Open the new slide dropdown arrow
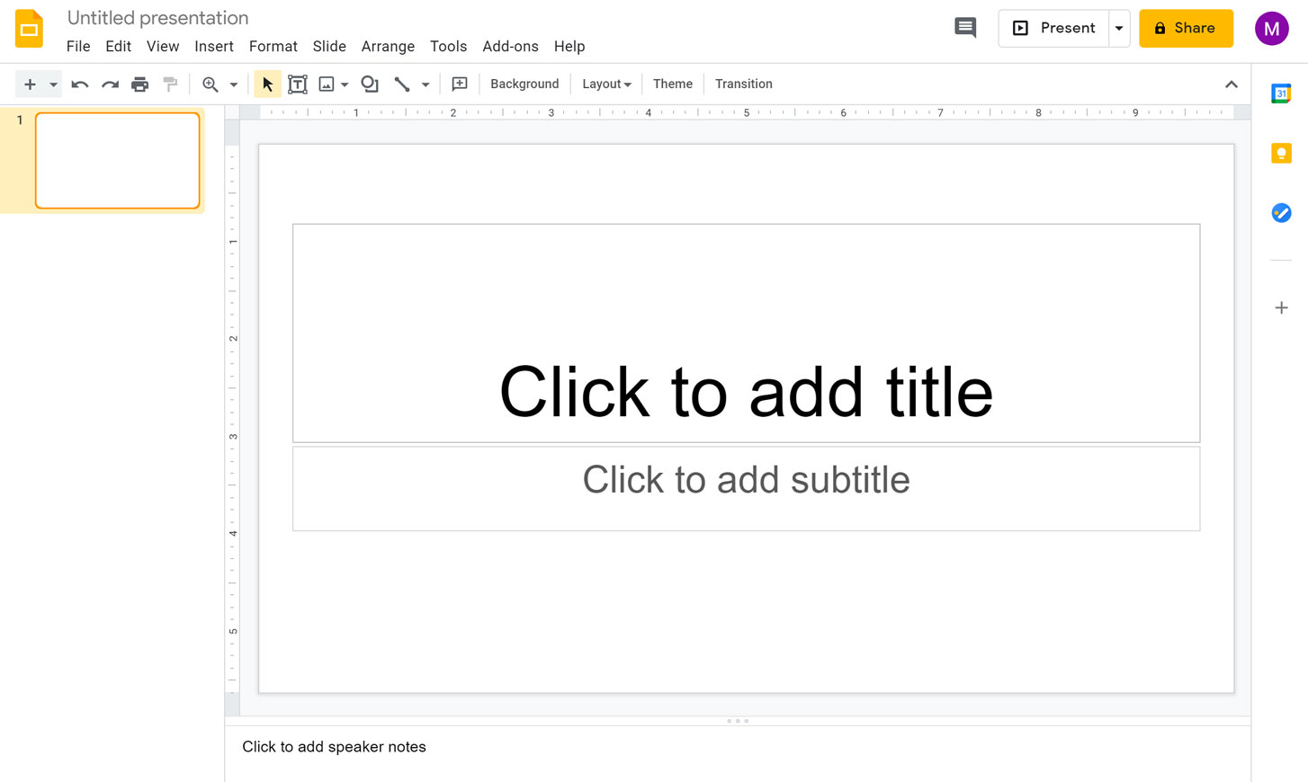Viewport: 1308px width, 782px height. pyautogui.click(x=52, y=84)
